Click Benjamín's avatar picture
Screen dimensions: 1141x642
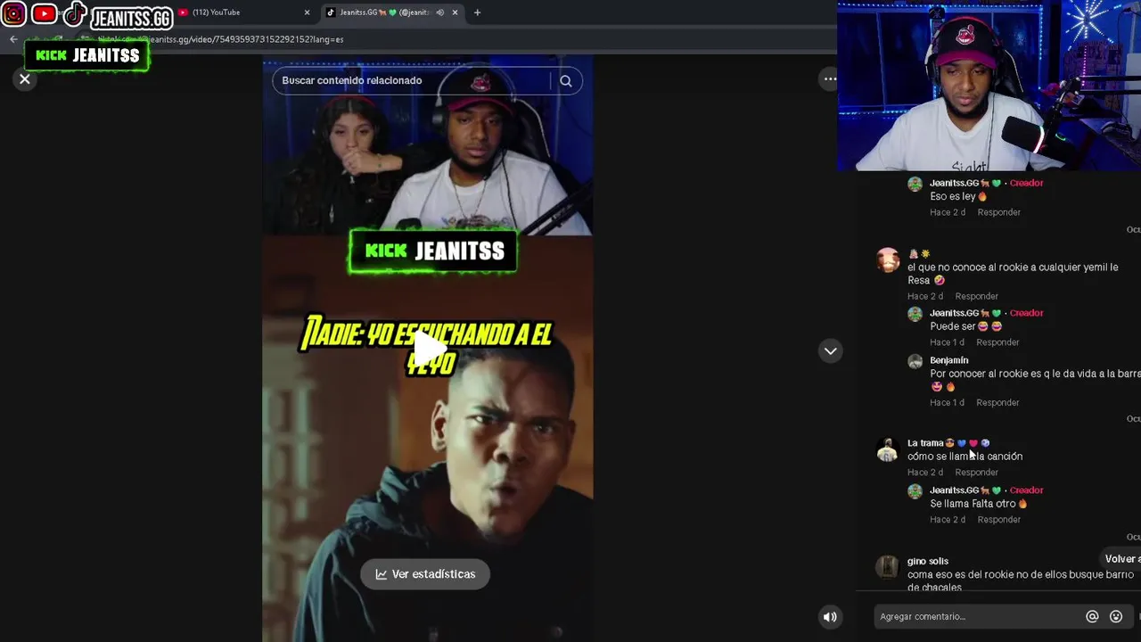pos(915,361)
